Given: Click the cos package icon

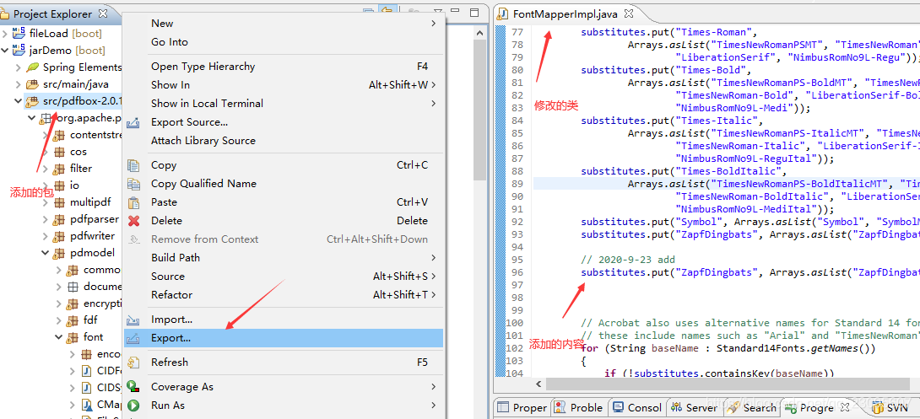Looking at the screenshot, I should (59, 152).
